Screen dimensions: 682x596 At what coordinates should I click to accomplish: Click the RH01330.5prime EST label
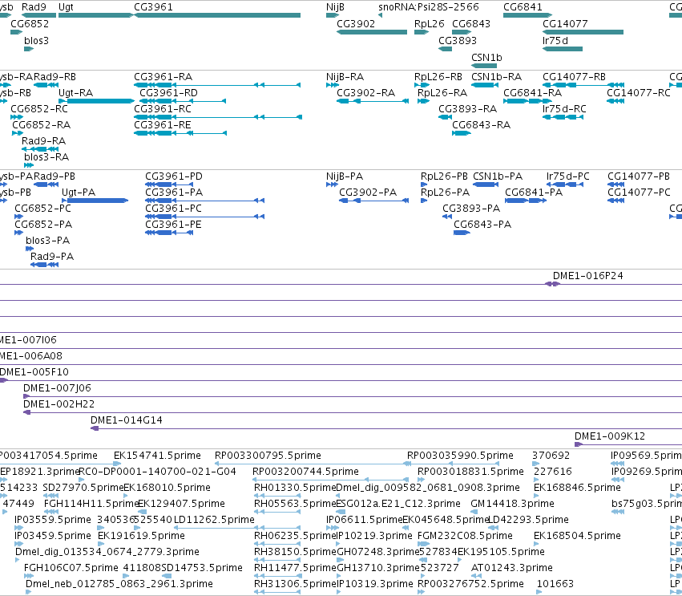pos(295,488)
